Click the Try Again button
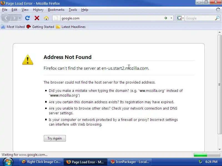This screenshot has width=222, height=166. (x=55, y=138)
